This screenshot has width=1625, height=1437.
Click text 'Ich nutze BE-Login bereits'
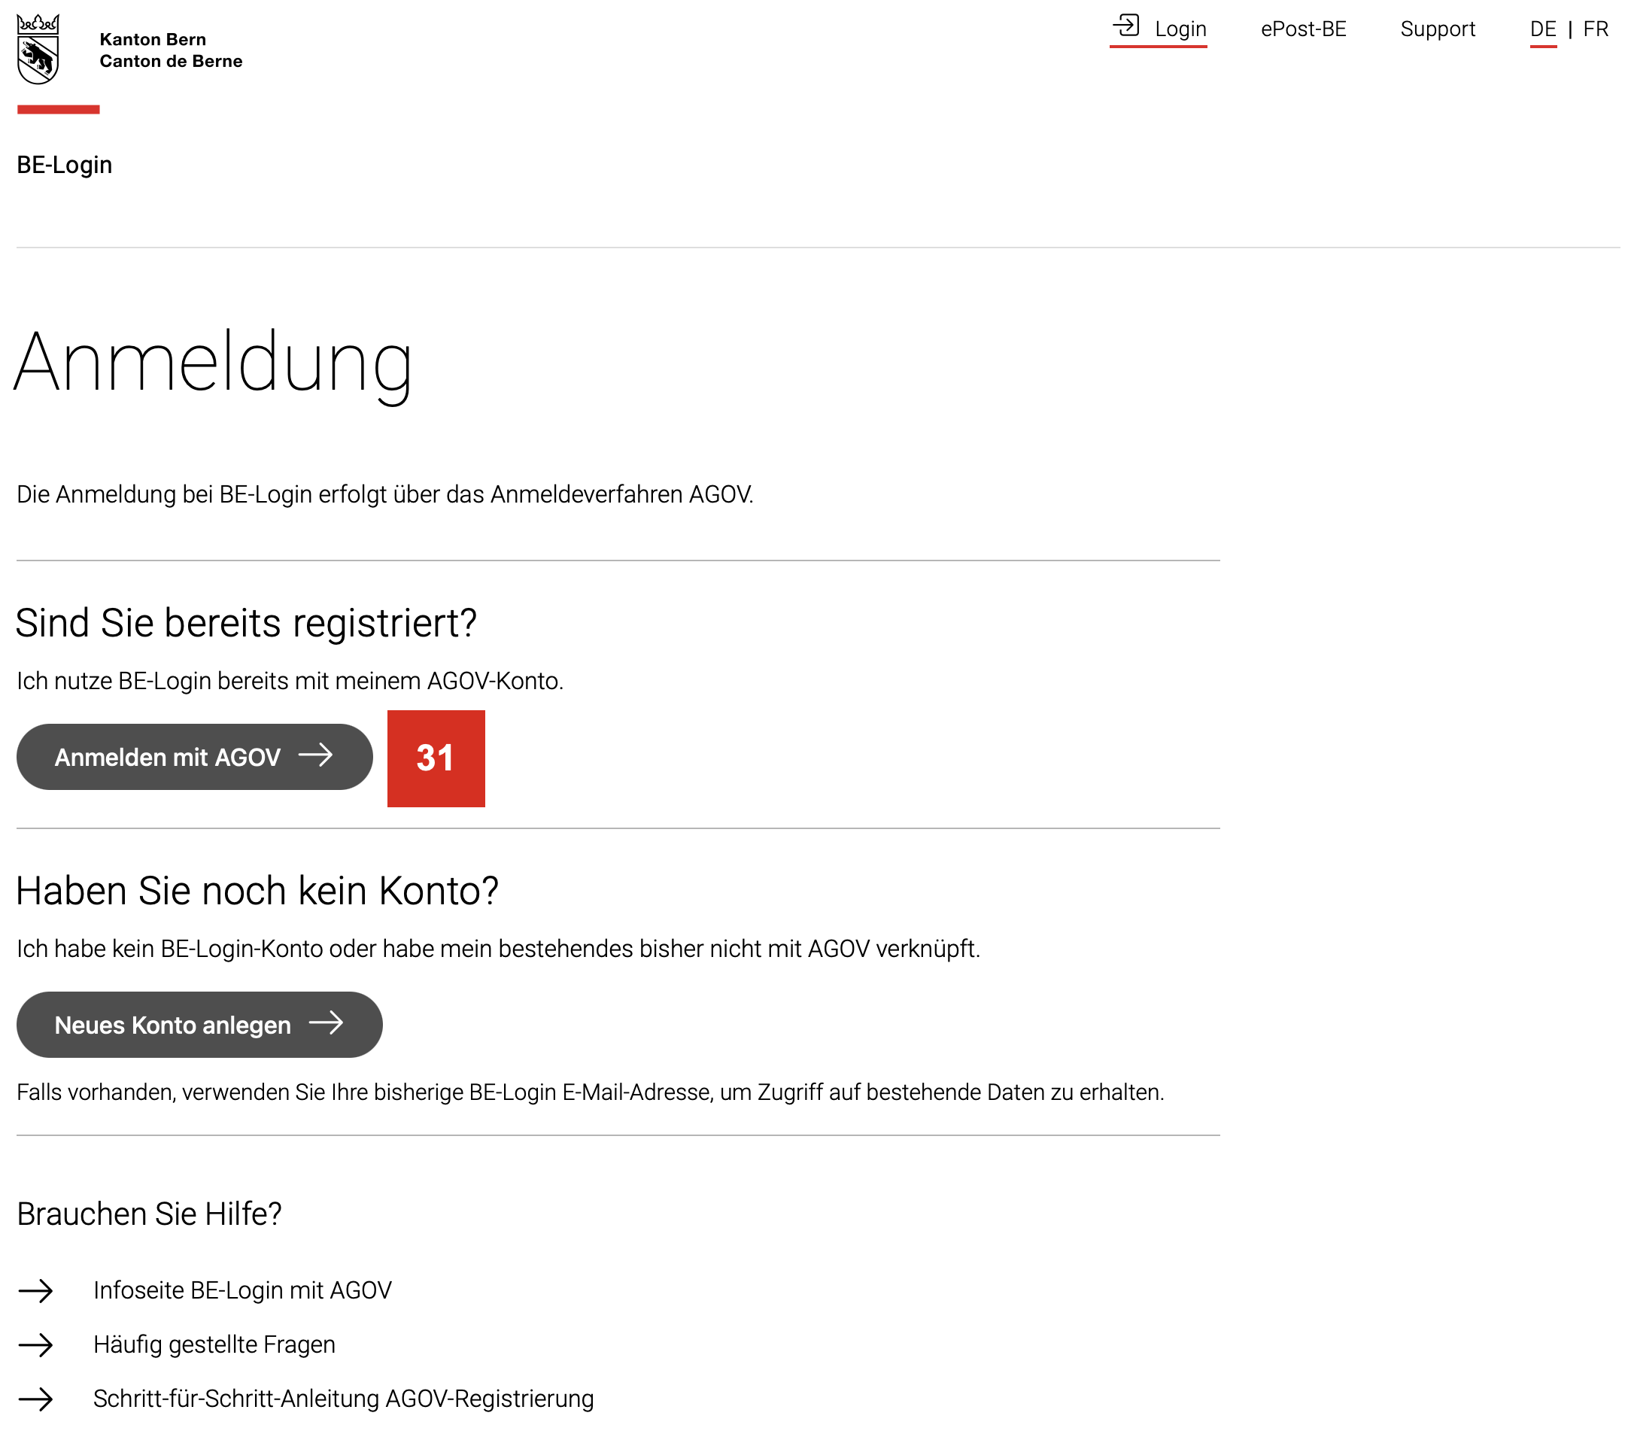(290, 681)
